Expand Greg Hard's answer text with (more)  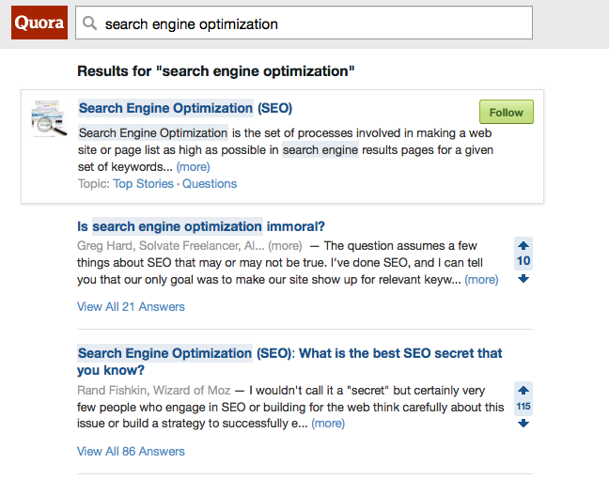[x=481, y=280]
